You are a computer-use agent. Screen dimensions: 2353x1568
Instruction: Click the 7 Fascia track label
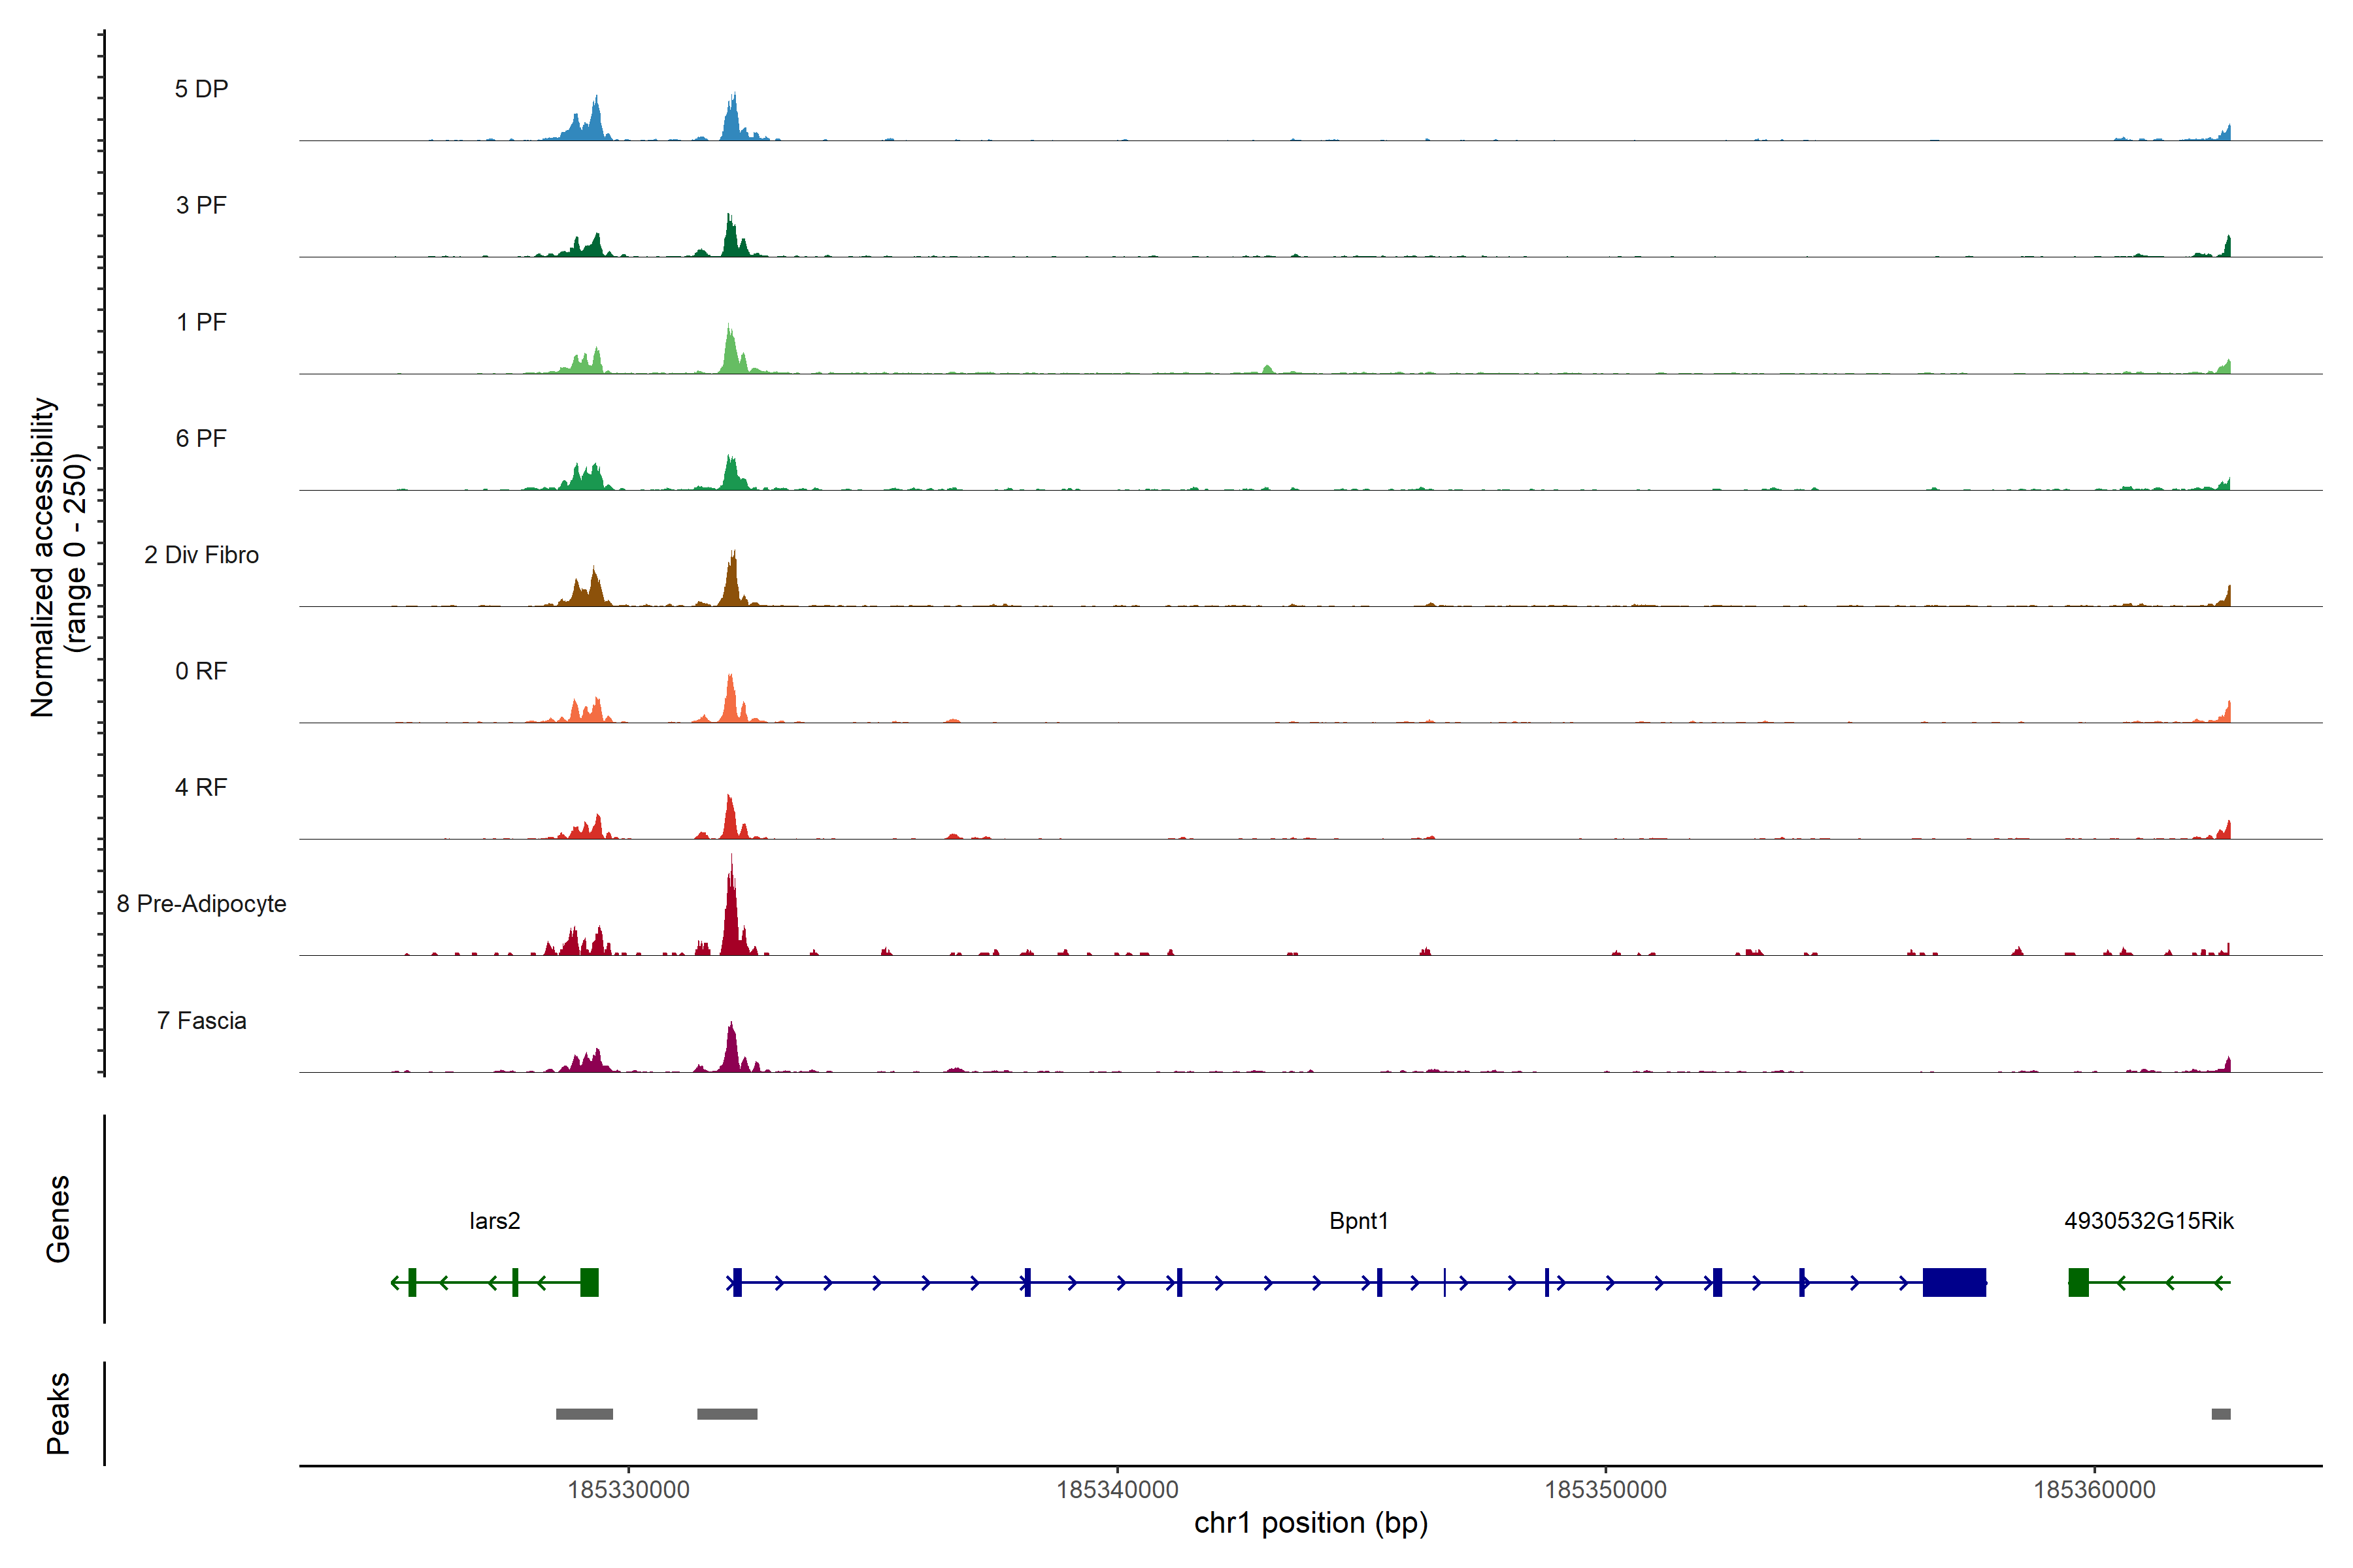[201, 1021]
